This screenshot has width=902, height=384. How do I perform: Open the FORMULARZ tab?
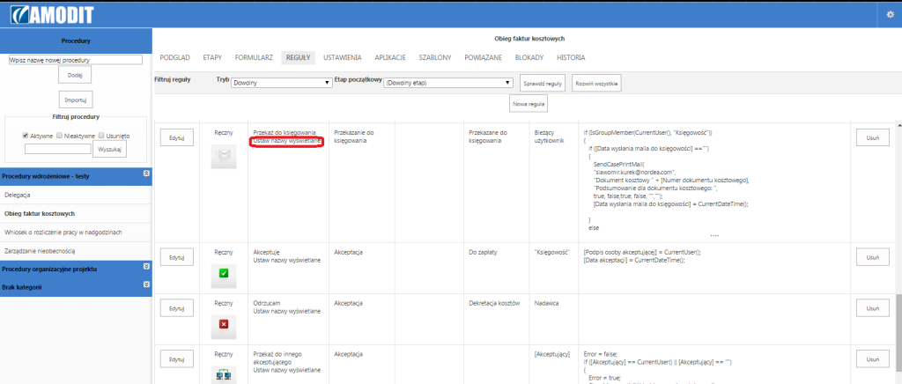coord(254,57)
